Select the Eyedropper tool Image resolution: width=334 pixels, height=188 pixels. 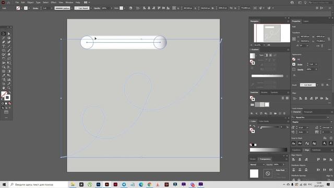[x=4, y=75]
